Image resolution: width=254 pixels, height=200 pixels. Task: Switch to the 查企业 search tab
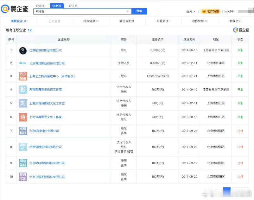click(40, 6)
